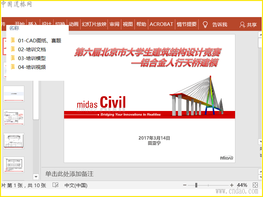
Task: Click the 告诉我 search box
Action: [220, 25]
